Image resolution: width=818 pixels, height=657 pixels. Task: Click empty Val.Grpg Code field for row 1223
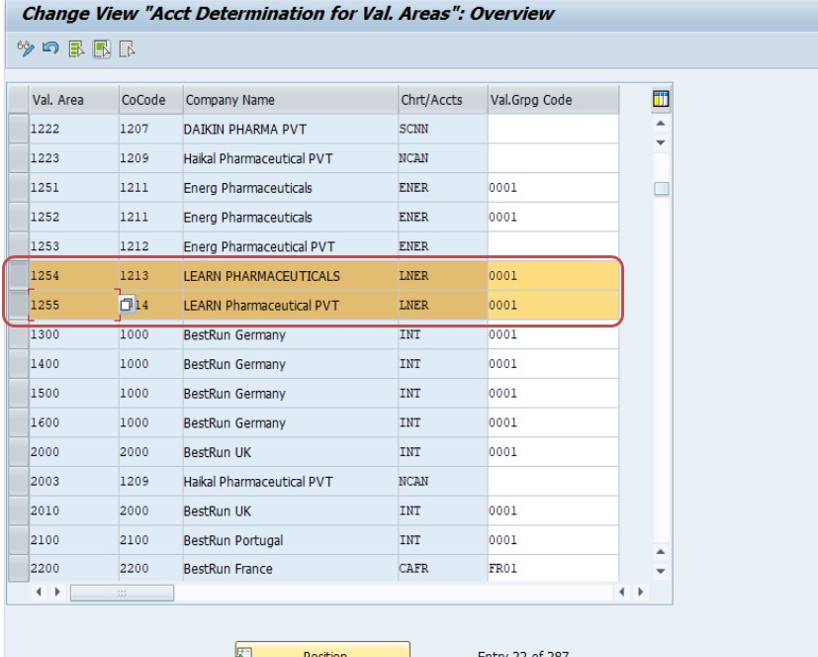(554, 158)
